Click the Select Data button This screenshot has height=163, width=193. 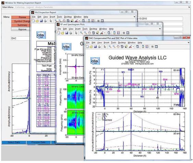14,142
